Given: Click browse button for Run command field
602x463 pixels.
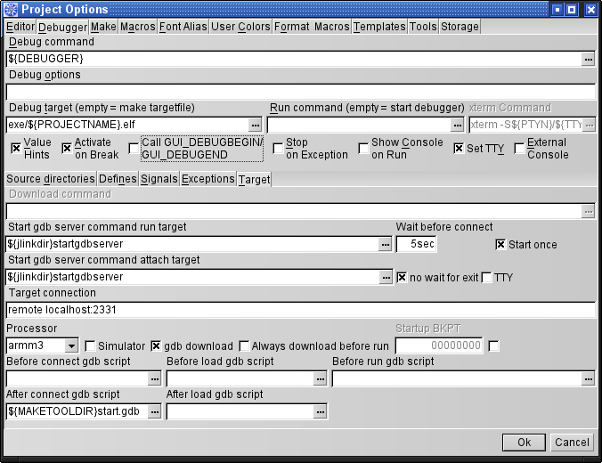Looking at the screenshot, I should pos(457,125).
